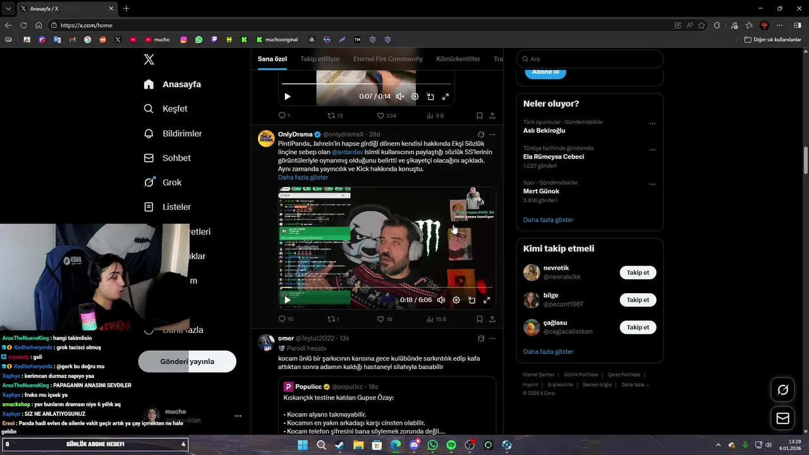809x455 pixels.
Task: Click the Ara search field
Action: [590, 59]
